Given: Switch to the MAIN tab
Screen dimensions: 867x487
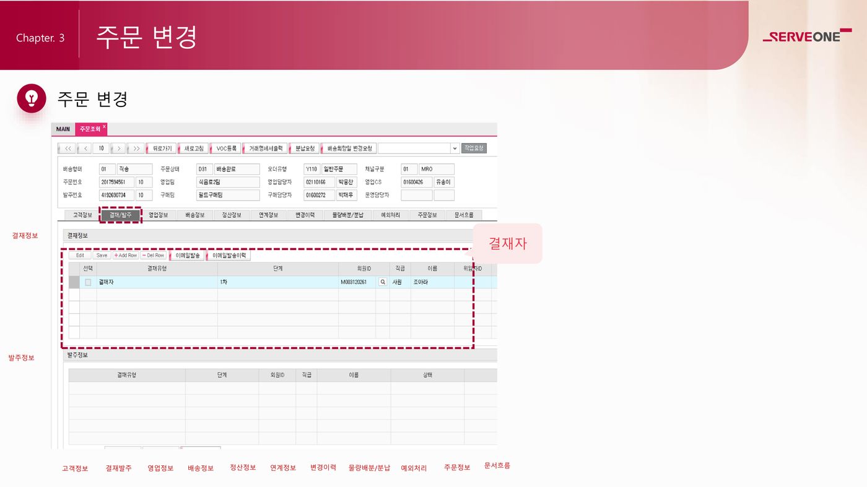Looking at the screenshot, I should [x=63, y=129].
